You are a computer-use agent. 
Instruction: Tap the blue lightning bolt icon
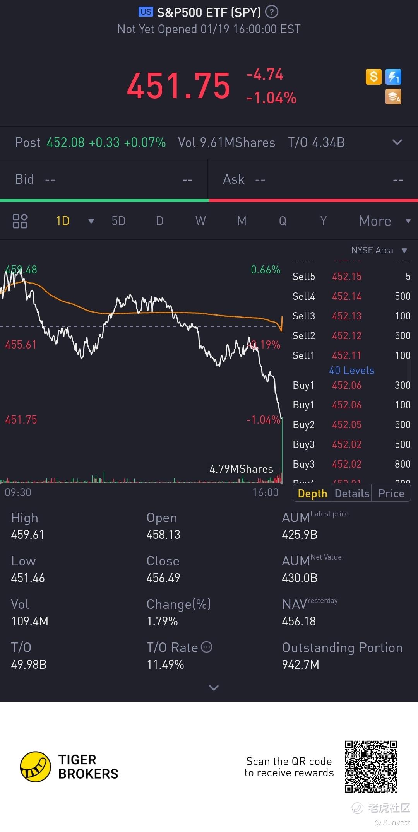393,77
